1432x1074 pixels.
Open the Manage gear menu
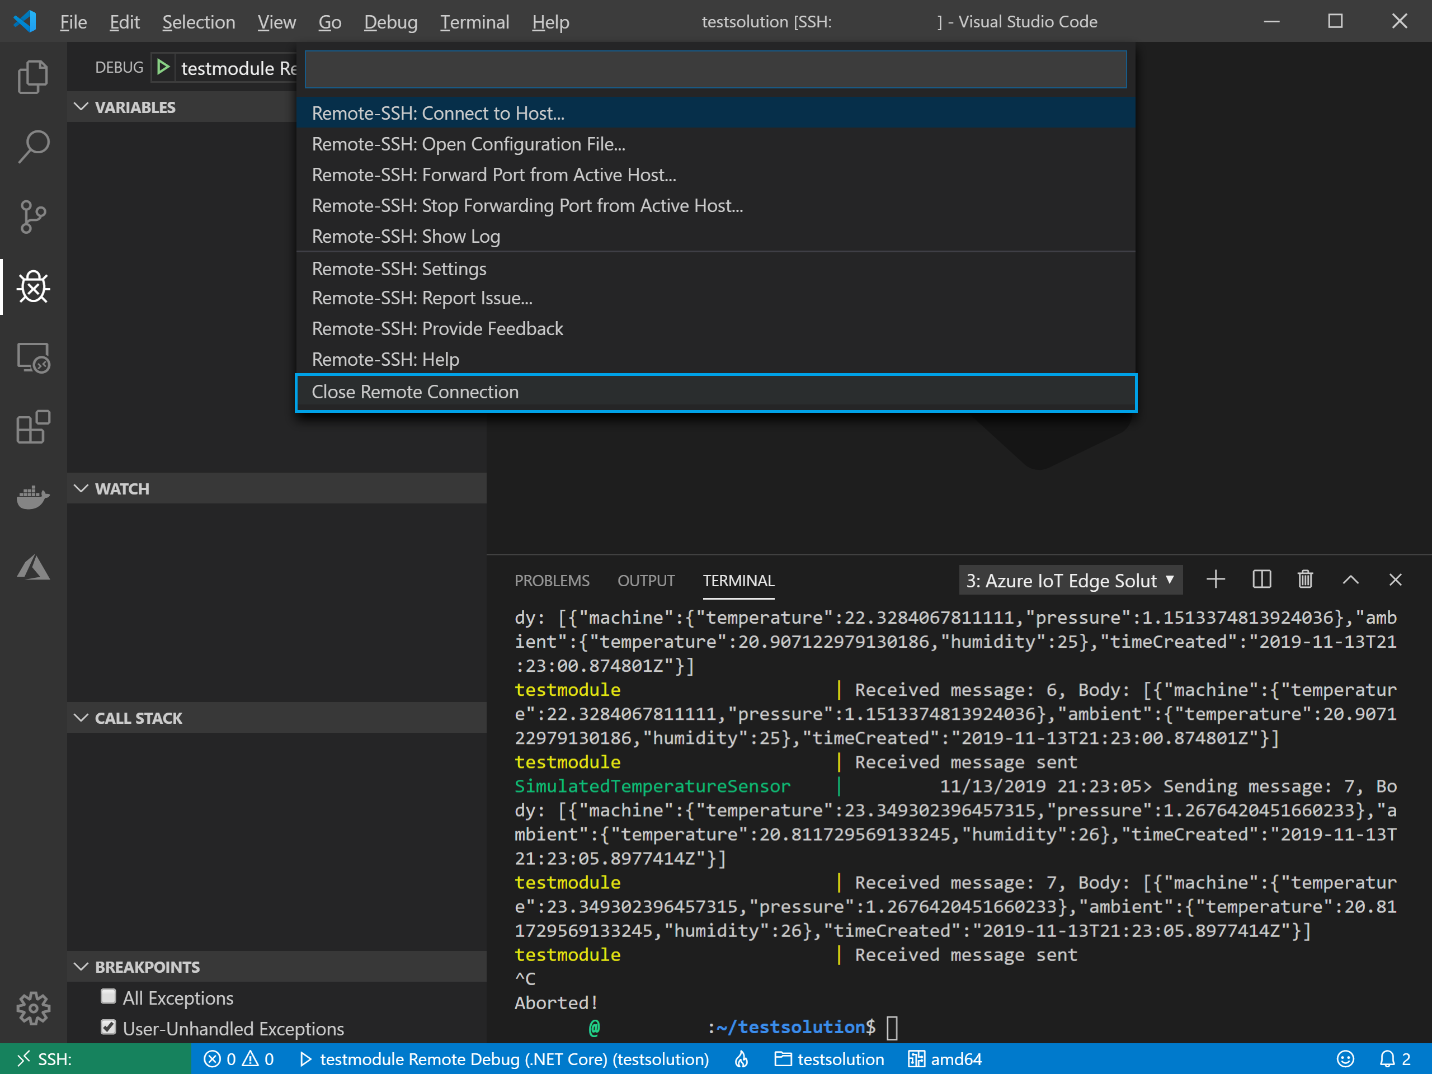coord(33,1008)
